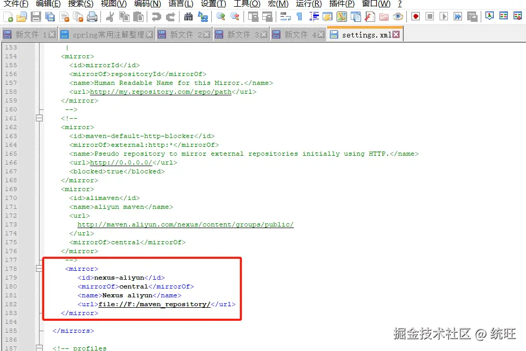Close the 新文件 4 tab

tap(321, 34)
